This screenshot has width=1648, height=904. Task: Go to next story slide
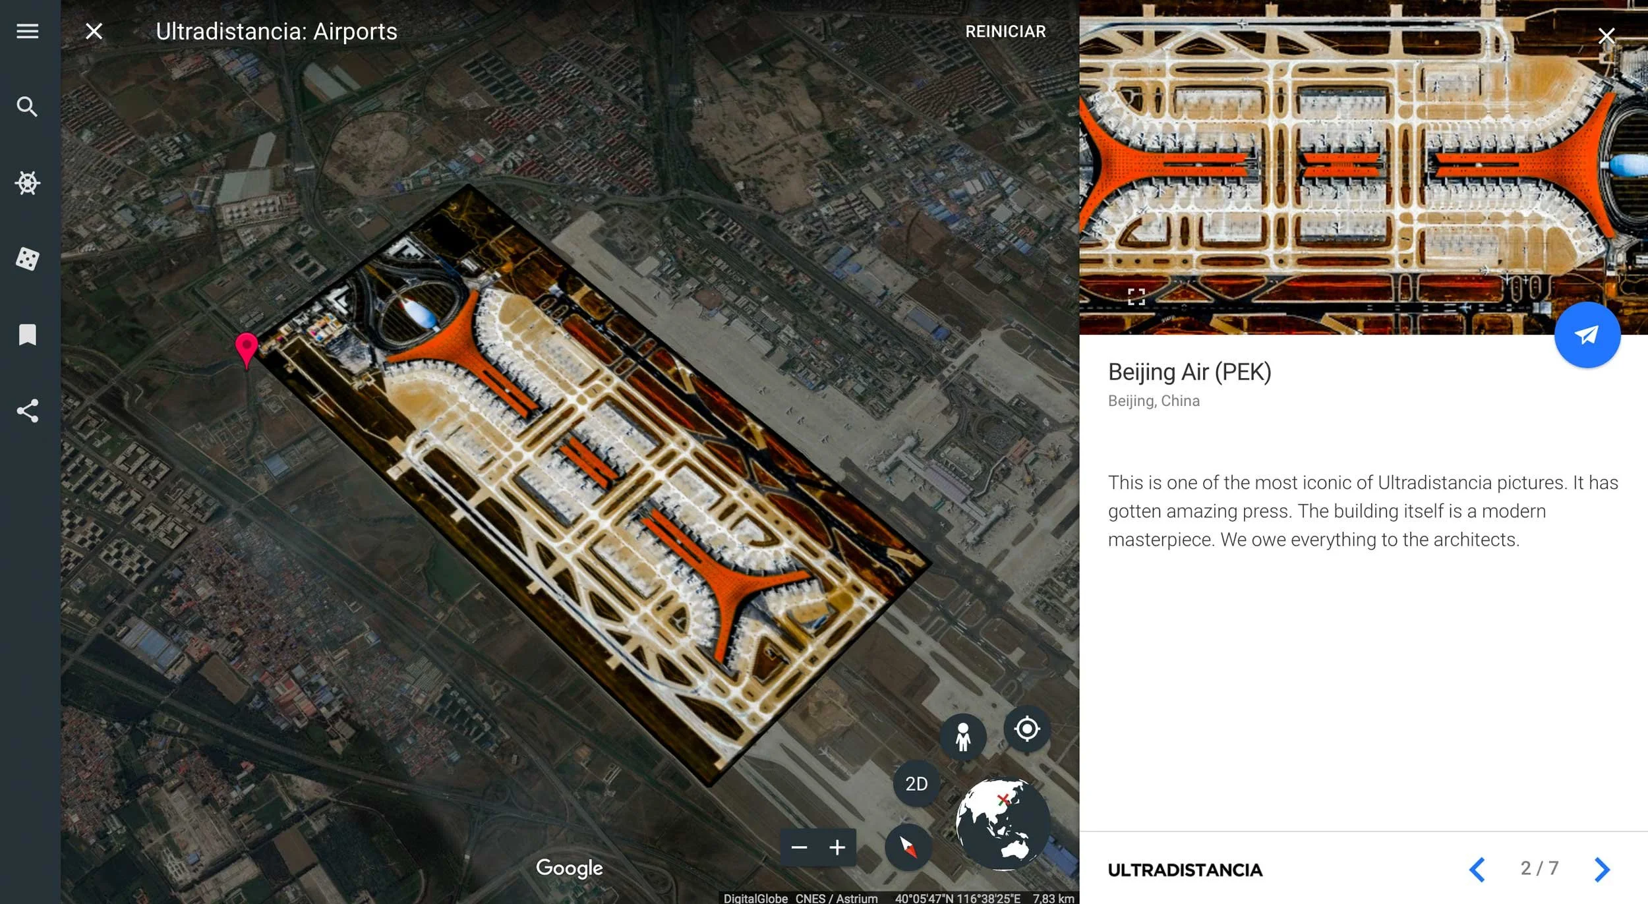[1602, 870]
